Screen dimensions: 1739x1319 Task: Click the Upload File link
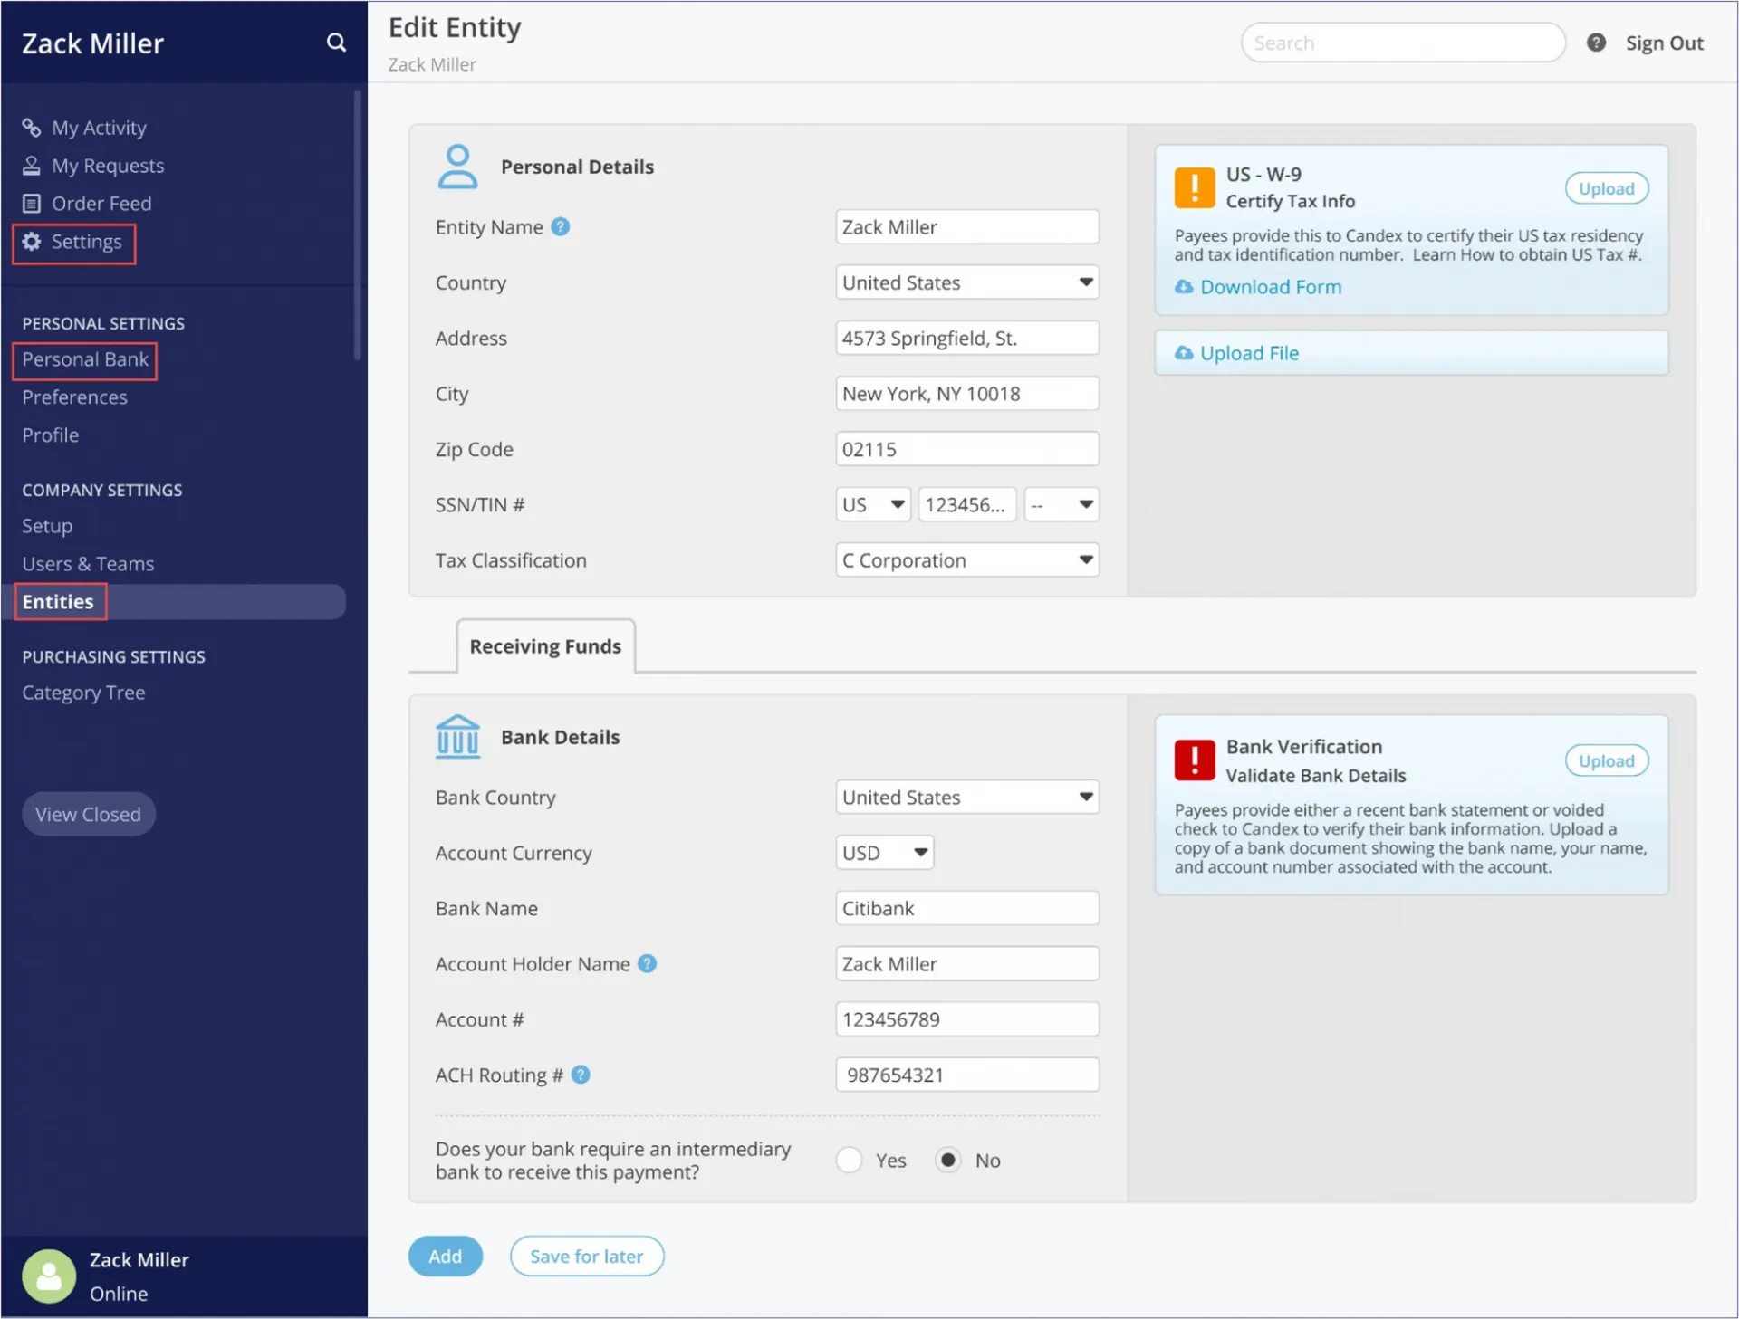click(1249, 353)
